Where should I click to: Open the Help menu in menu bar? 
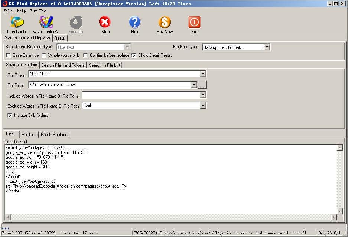pos(21,11)
